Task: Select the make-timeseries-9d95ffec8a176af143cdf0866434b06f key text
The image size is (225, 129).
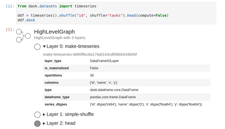Action: (x=90, y=54)
